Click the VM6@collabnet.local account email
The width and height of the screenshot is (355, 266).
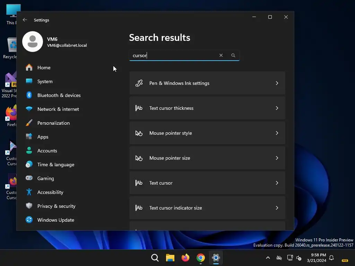coord(67,45)
